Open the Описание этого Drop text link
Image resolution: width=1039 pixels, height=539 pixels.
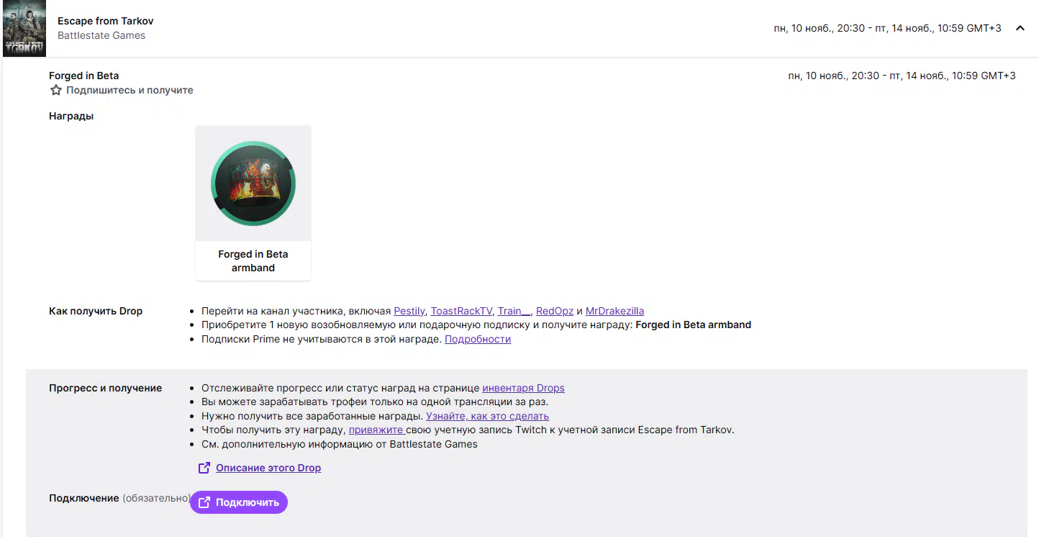pos(268,468)
